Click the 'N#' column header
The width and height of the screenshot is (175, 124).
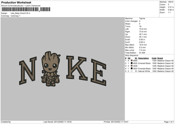pyautogui.click(x=129, y=58)
